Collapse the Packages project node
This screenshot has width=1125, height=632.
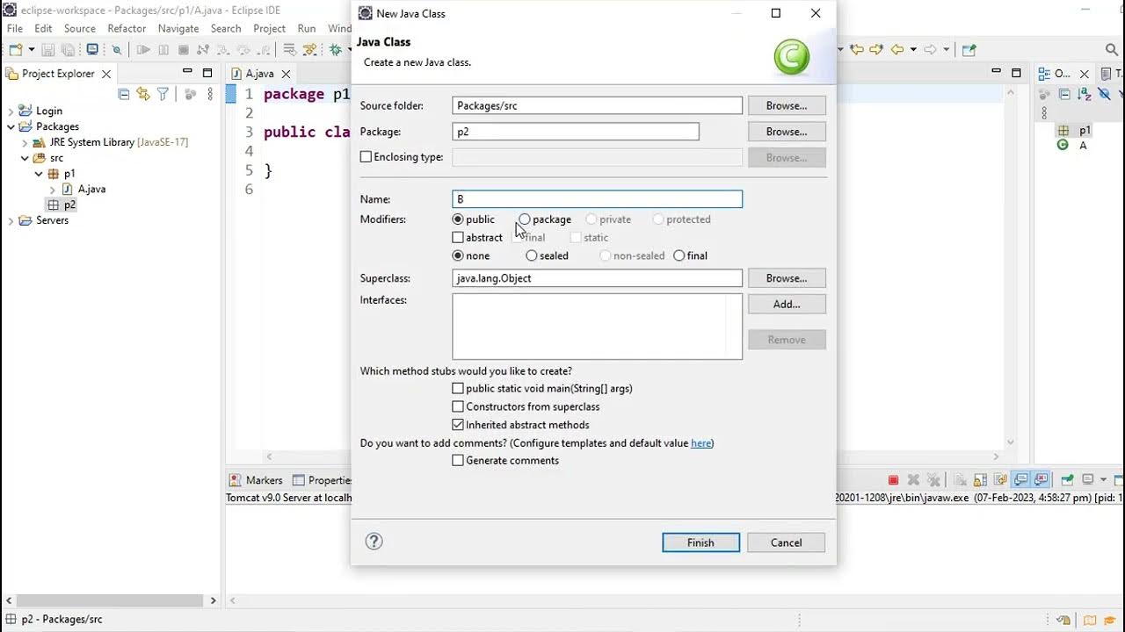(11, 127)
